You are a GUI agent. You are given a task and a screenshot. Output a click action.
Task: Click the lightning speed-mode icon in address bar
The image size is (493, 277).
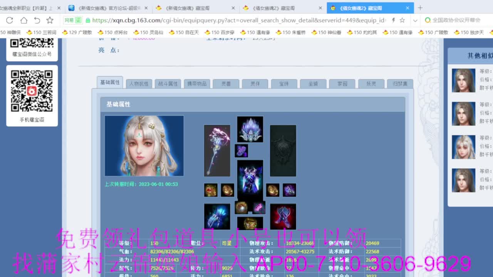pos(393,20)
